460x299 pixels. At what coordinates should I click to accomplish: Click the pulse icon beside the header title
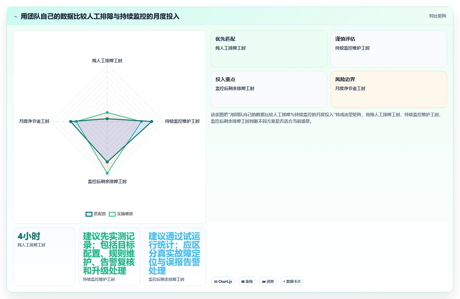click(x=16, y=17)
